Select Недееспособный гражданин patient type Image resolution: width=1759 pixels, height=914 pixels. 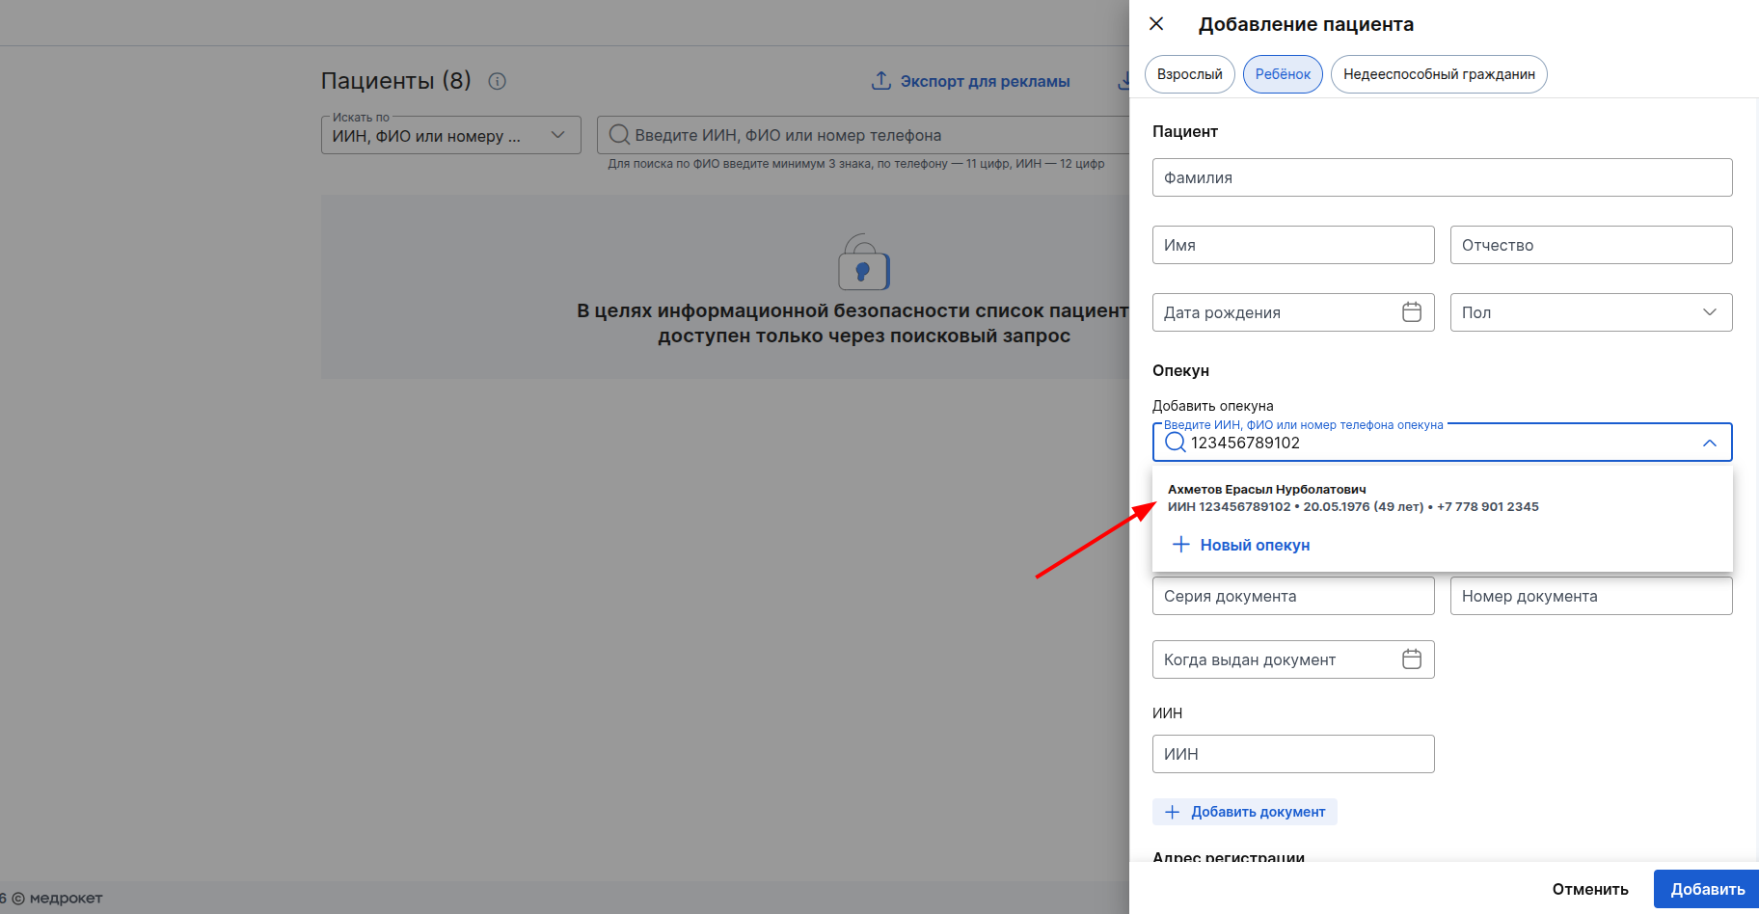coord(1438,74)
